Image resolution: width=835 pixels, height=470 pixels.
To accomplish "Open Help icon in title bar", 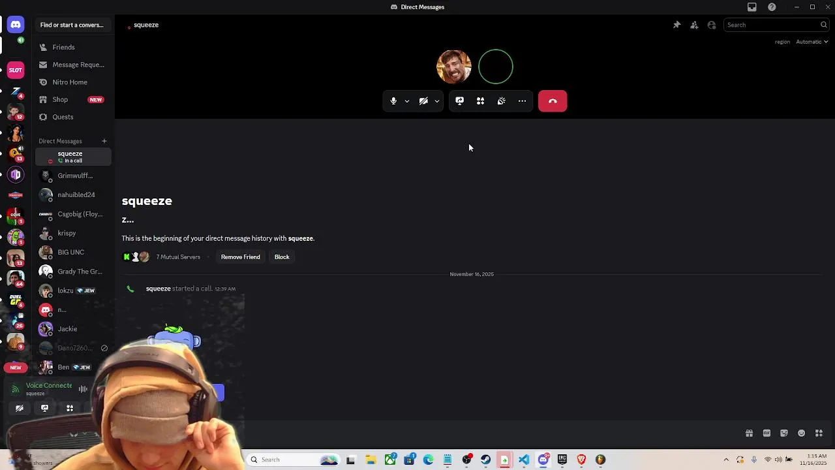I will (x=772, y=7).
